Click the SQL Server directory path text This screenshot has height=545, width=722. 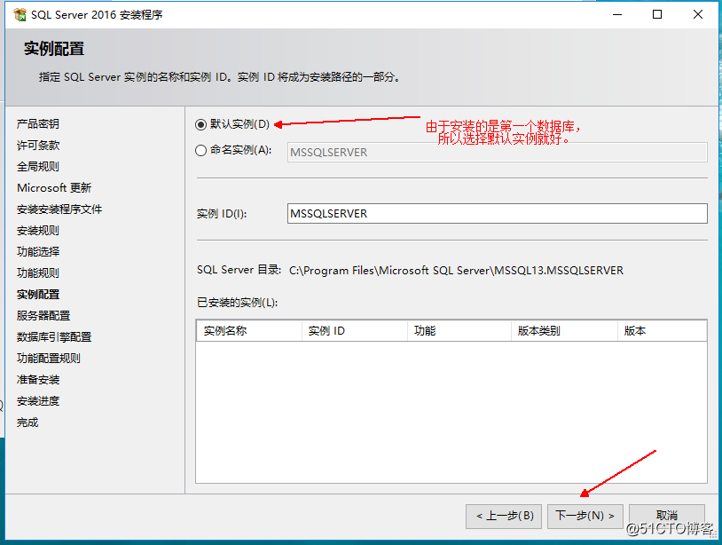coord(456,271)
